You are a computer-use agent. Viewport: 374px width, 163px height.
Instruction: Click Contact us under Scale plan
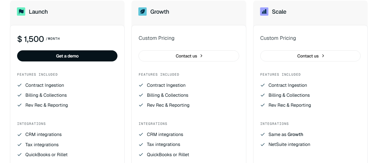coord(308,56)
